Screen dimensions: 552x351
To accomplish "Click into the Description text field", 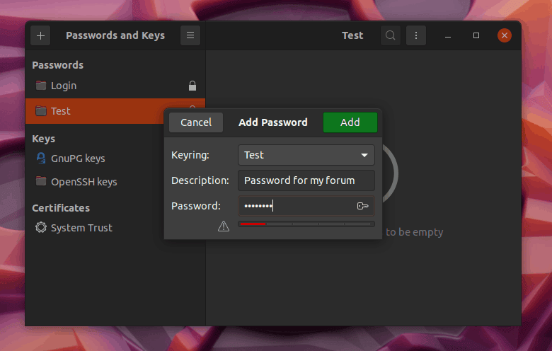I will tap(306, 180).
